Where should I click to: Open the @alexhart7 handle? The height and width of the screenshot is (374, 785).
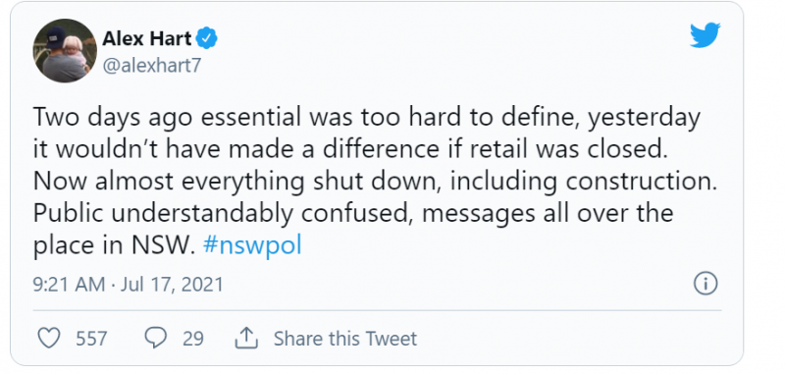point(152,66)
